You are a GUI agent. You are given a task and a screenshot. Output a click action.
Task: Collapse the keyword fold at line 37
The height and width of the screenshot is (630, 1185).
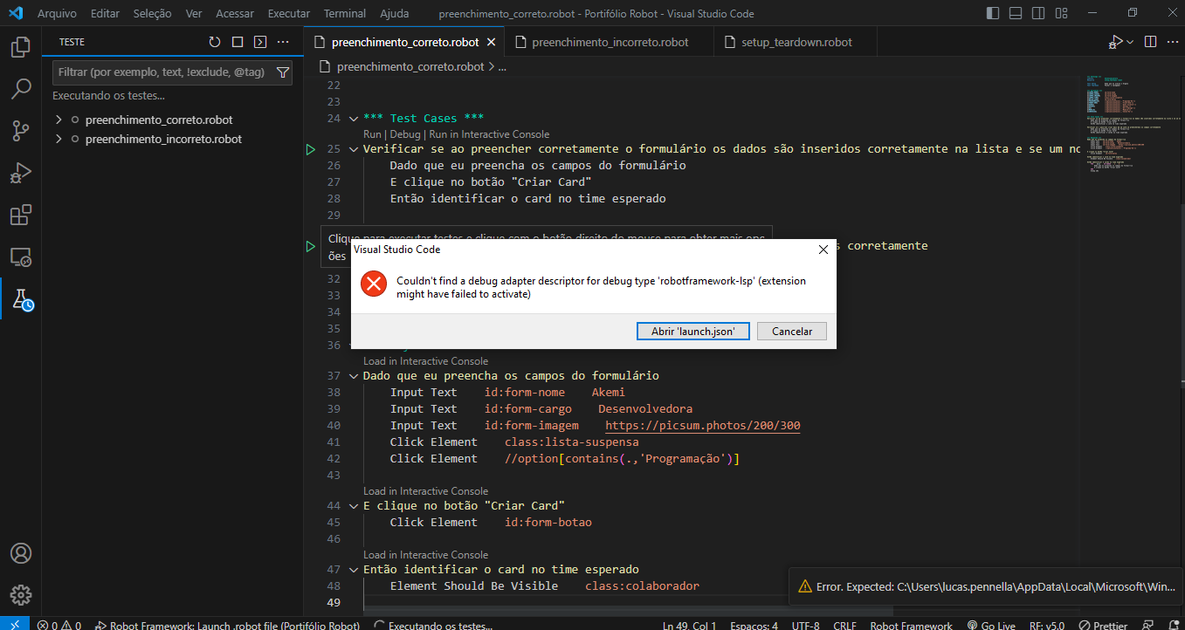pyautogui.click(x=354, y=376)
